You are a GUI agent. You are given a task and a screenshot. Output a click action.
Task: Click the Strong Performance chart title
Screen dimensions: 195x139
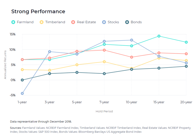pos(38,12)
